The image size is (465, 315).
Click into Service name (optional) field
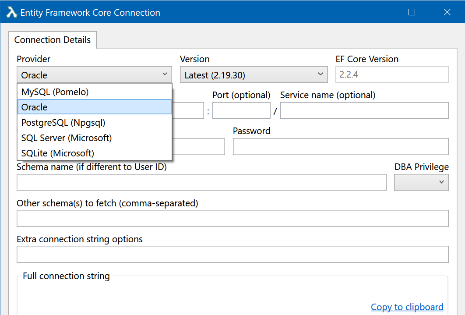pyautogui.click(x=364, y=111)
